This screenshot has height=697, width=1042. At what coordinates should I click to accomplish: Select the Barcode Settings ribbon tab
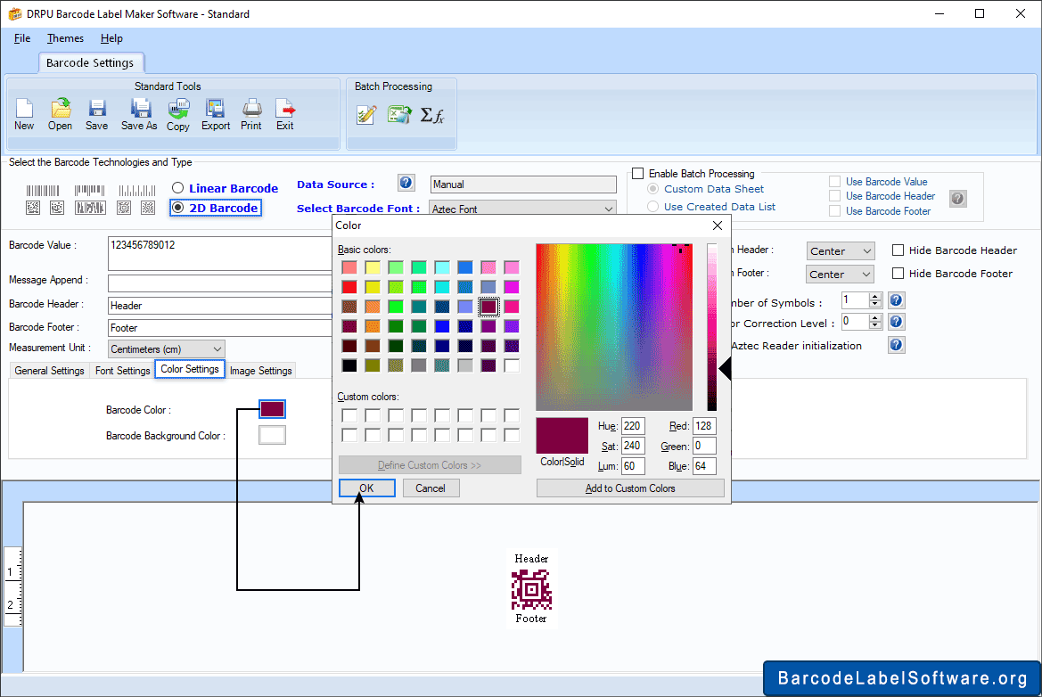tap(90, 63)
